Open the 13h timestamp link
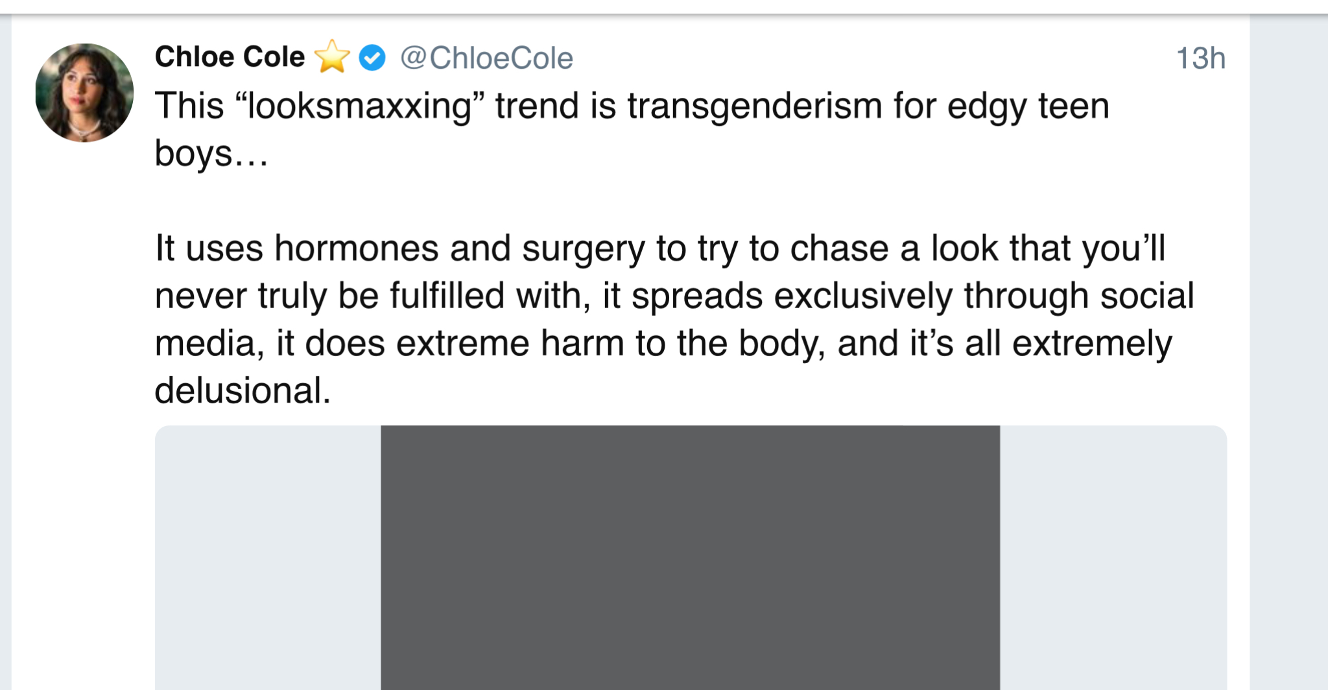The width and height of the screenshot is (1328, 690). 1200,58
